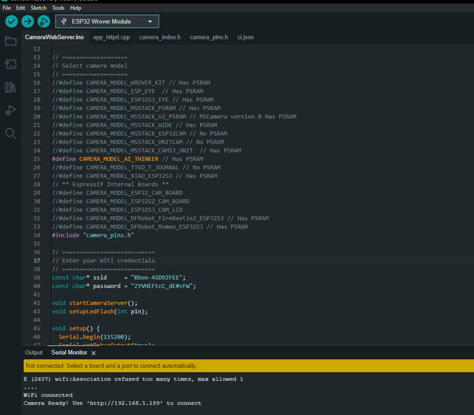Screen dimensions: 474x415
Task: Switch to the ci.json tab
Action: [x=246, y=37]
